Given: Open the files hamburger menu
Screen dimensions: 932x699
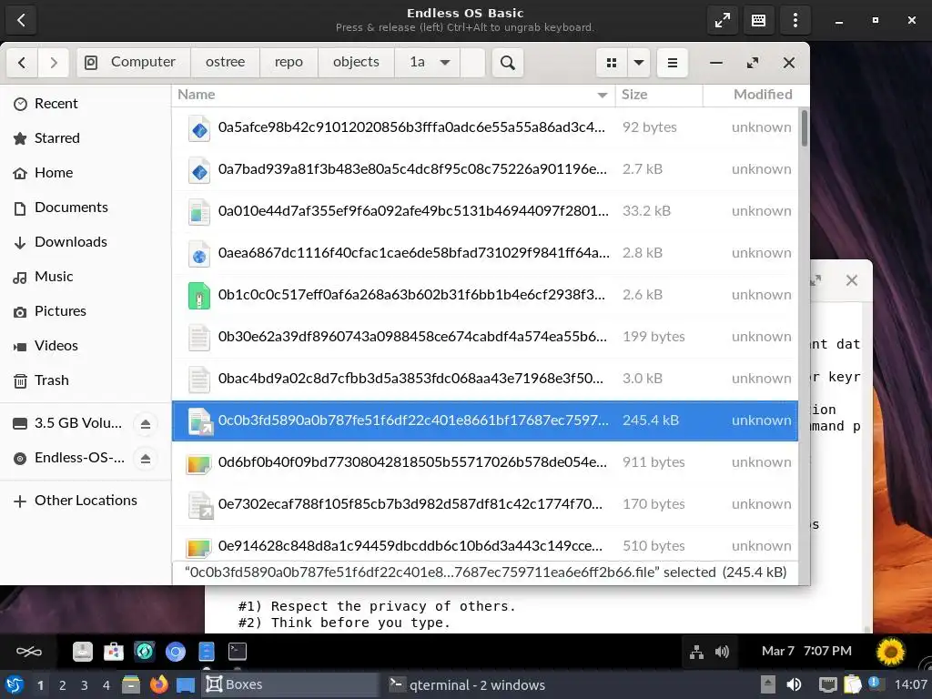Looking at the screenshot, I should point(673,63).
